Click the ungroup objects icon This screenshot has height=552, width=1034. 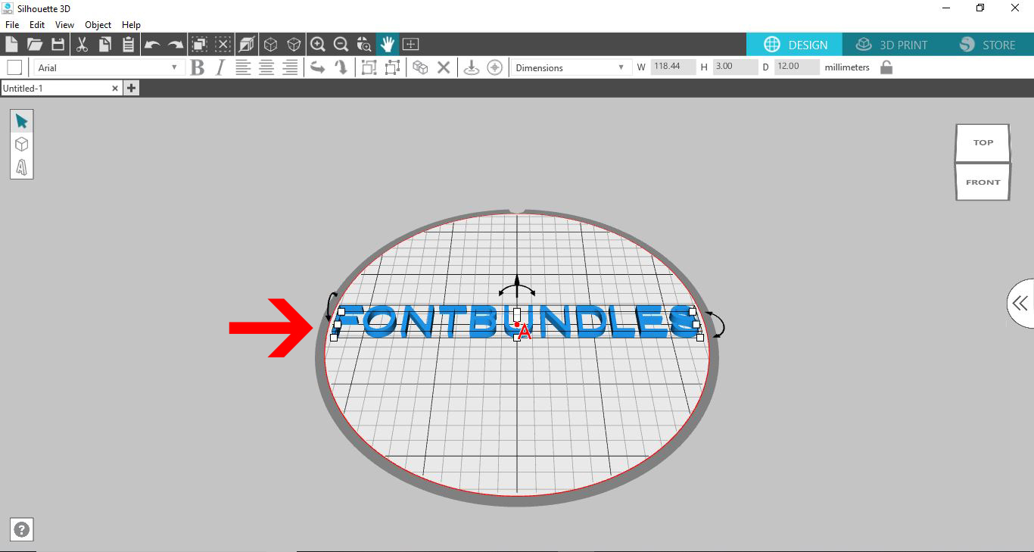tap(392, 67)
